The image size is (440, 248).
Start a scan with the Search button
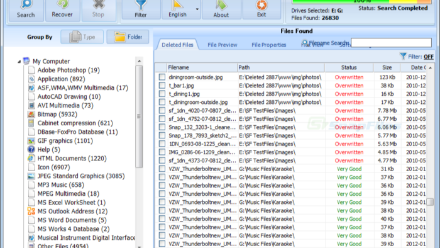click(26, 10)
